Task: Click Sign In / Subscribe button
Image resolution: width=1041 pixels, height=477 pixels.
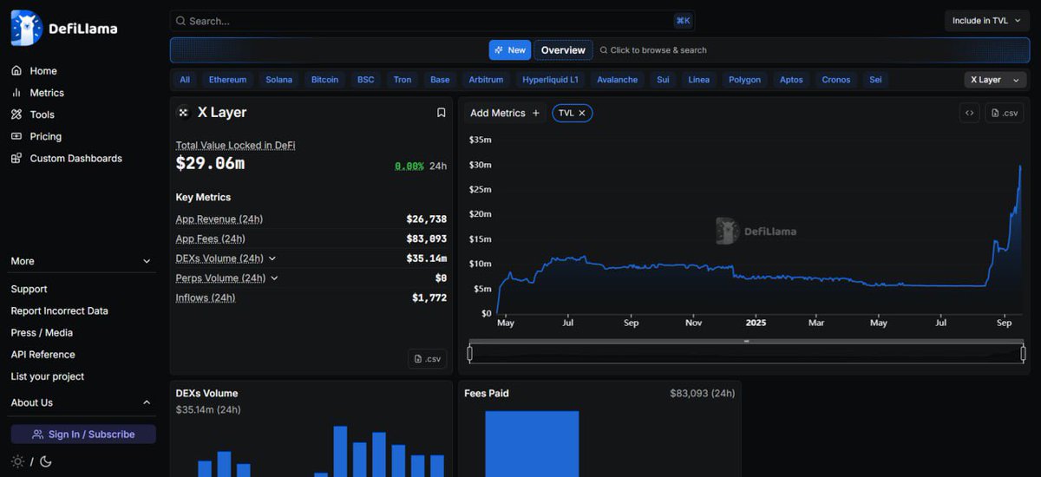Action: (83, 435)
